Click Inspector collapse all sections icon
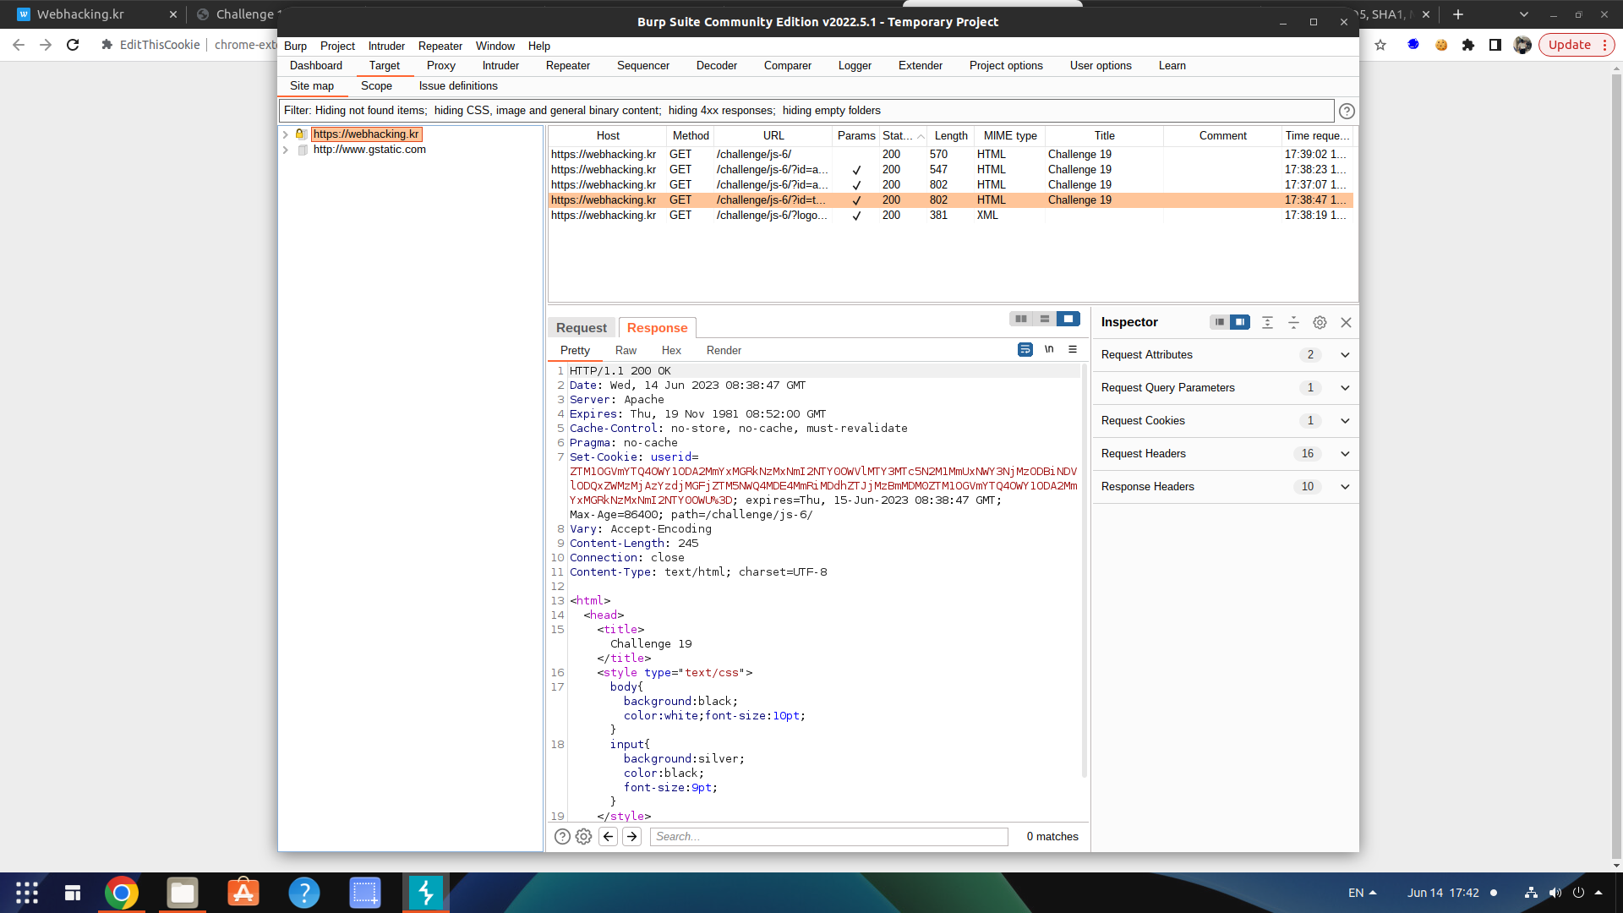Viewport: 1623px width, 913px height. point(1293,322)
